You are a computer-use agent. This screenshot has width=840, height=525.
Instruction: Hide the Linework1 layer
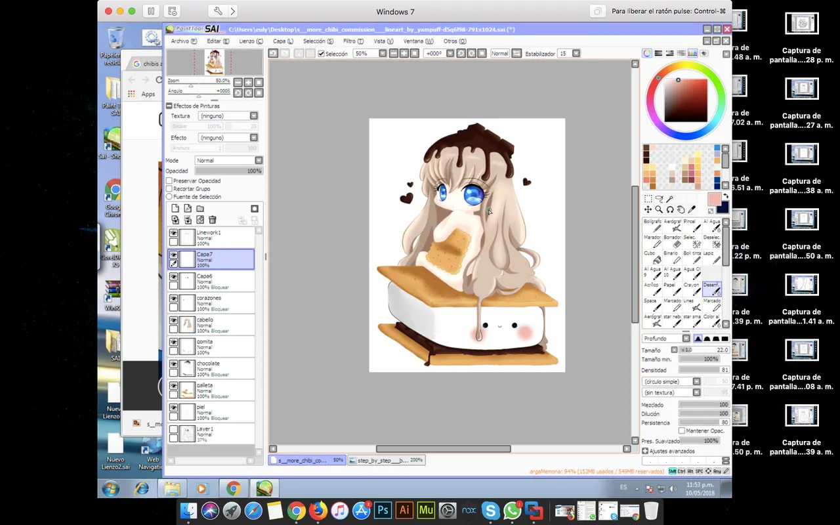pyautogui.click(x=174, y=233)
